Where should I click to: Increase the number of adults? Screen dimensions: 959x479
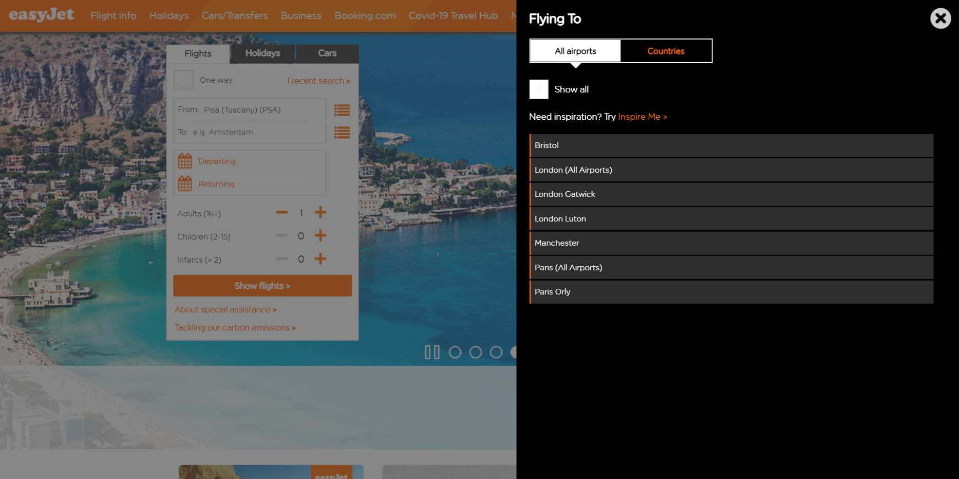[321, 212]
